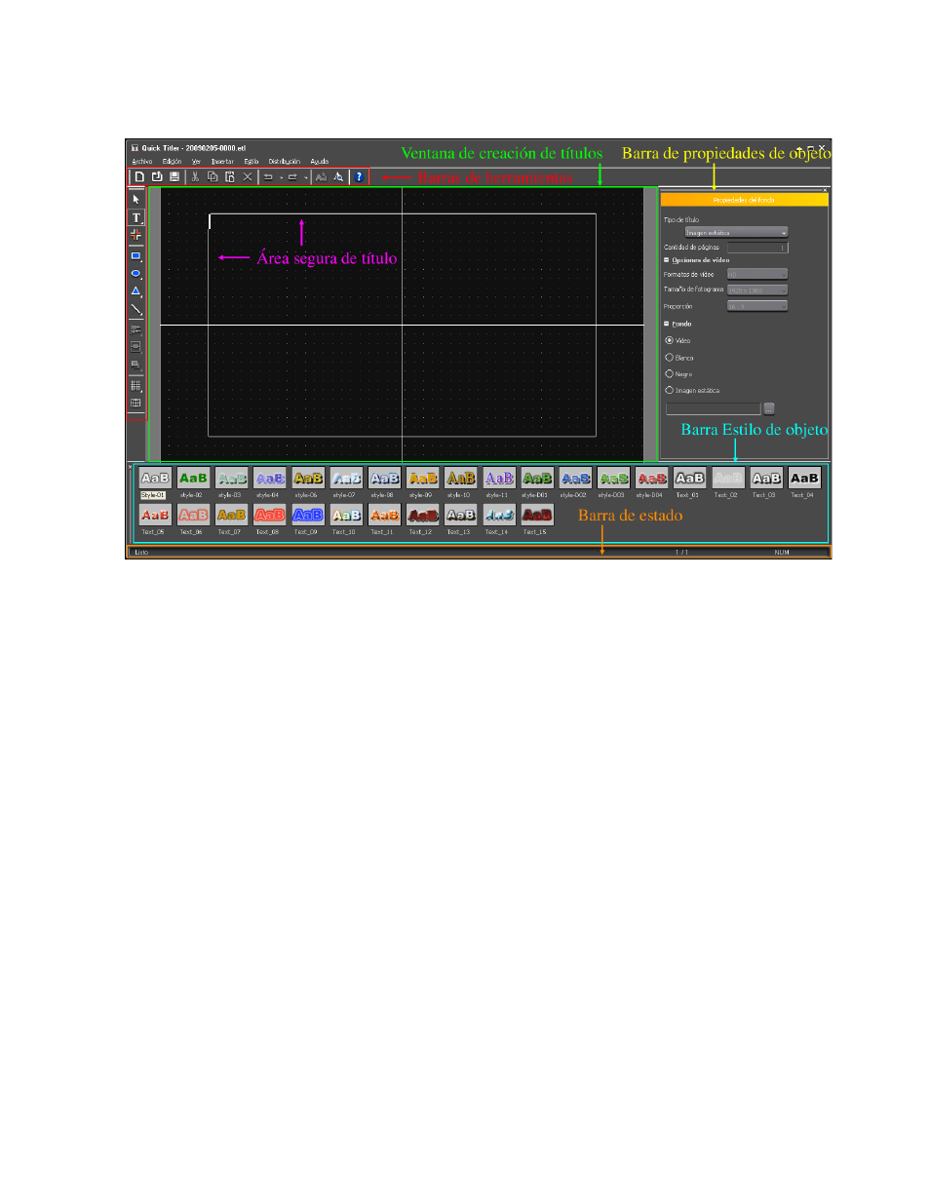Click the object order layering icon
The width and height of the screenshot is (930, 1196).
[136, 364]
